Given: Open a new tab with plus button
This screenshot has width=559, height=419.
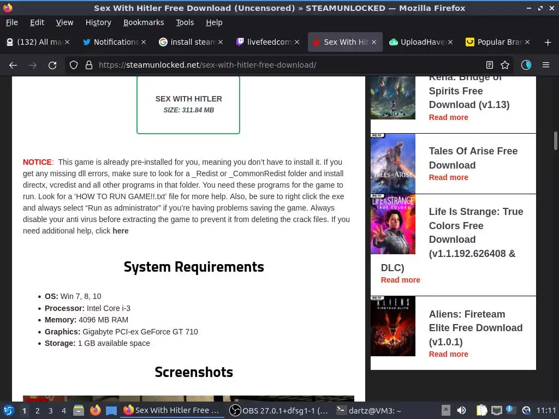Looking at the screenshot, I should point(548,43).
